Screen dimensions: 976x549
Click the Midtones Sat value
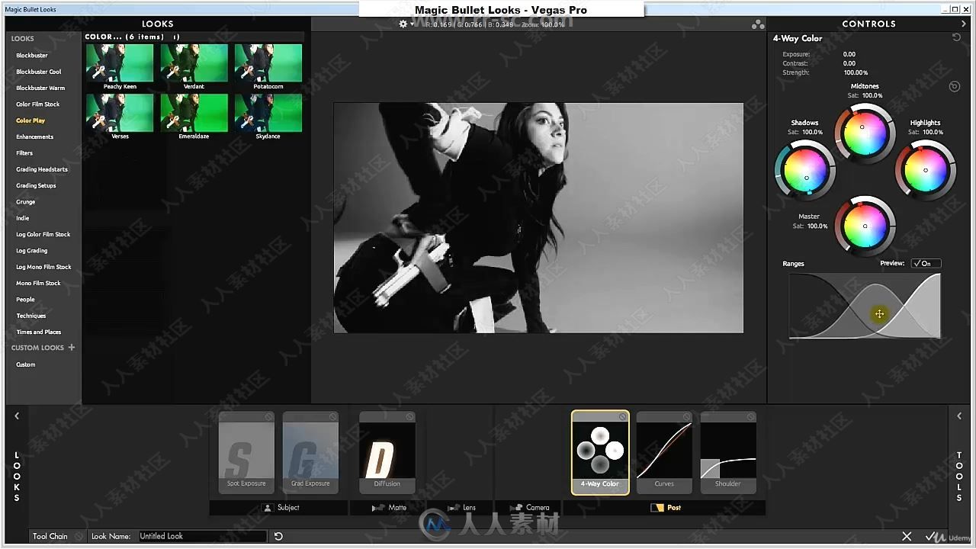pyautogui.click(x=872, y=96)
